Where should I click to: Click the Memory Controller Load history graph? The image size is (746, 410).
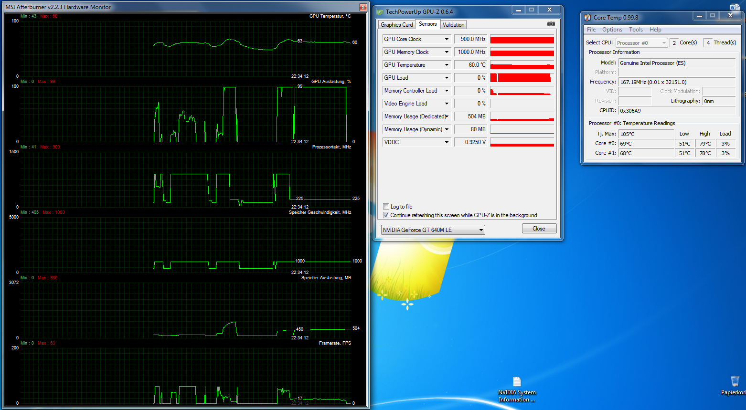click(x=522, y=91)
